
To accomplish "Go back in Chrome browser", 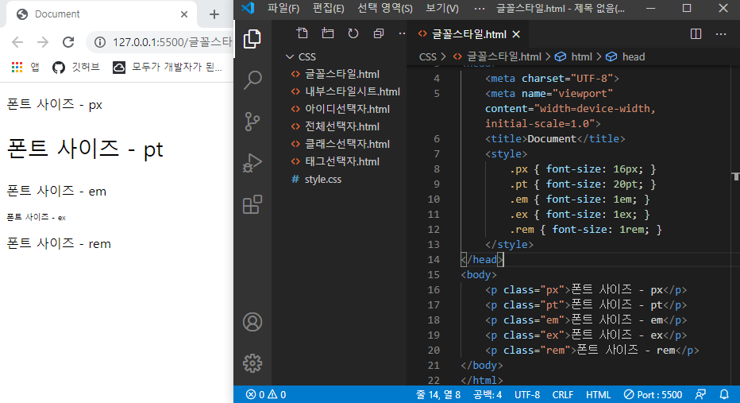I will pos(17,42).
